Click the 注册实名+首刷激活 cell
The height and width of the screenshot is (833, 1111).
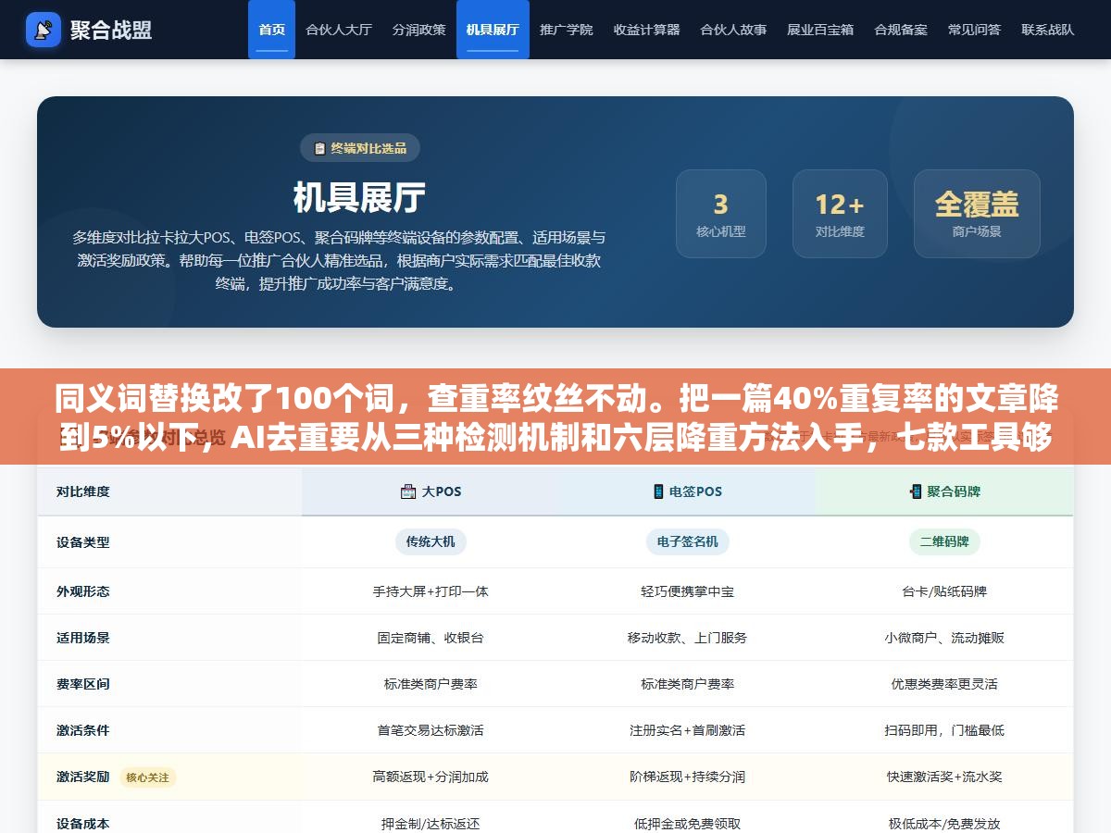coord(688,730)
